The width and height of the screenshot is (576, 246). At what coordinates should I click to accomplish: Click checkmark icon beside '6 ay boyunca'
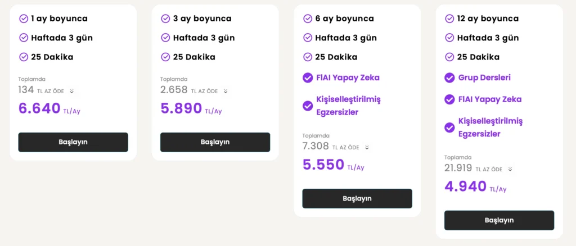tap(308, 19)
